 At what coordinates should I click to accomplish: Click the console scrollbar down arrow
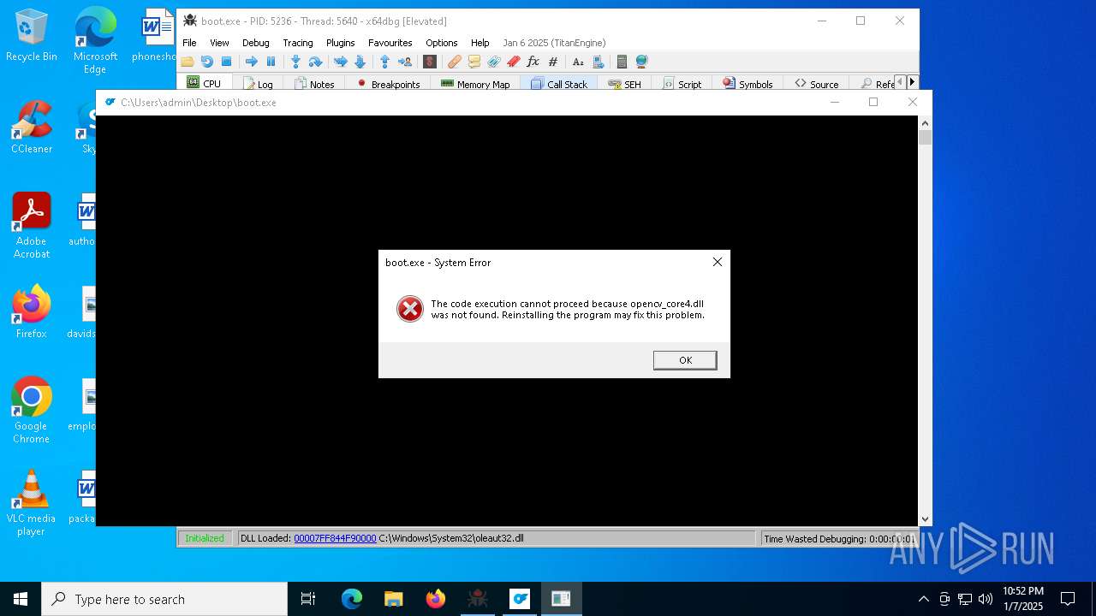925,519
